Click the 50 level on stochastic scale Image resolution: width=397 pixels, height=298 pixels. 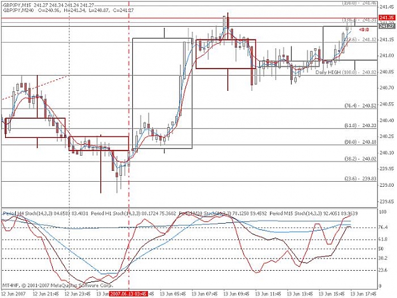pos(380,248)
